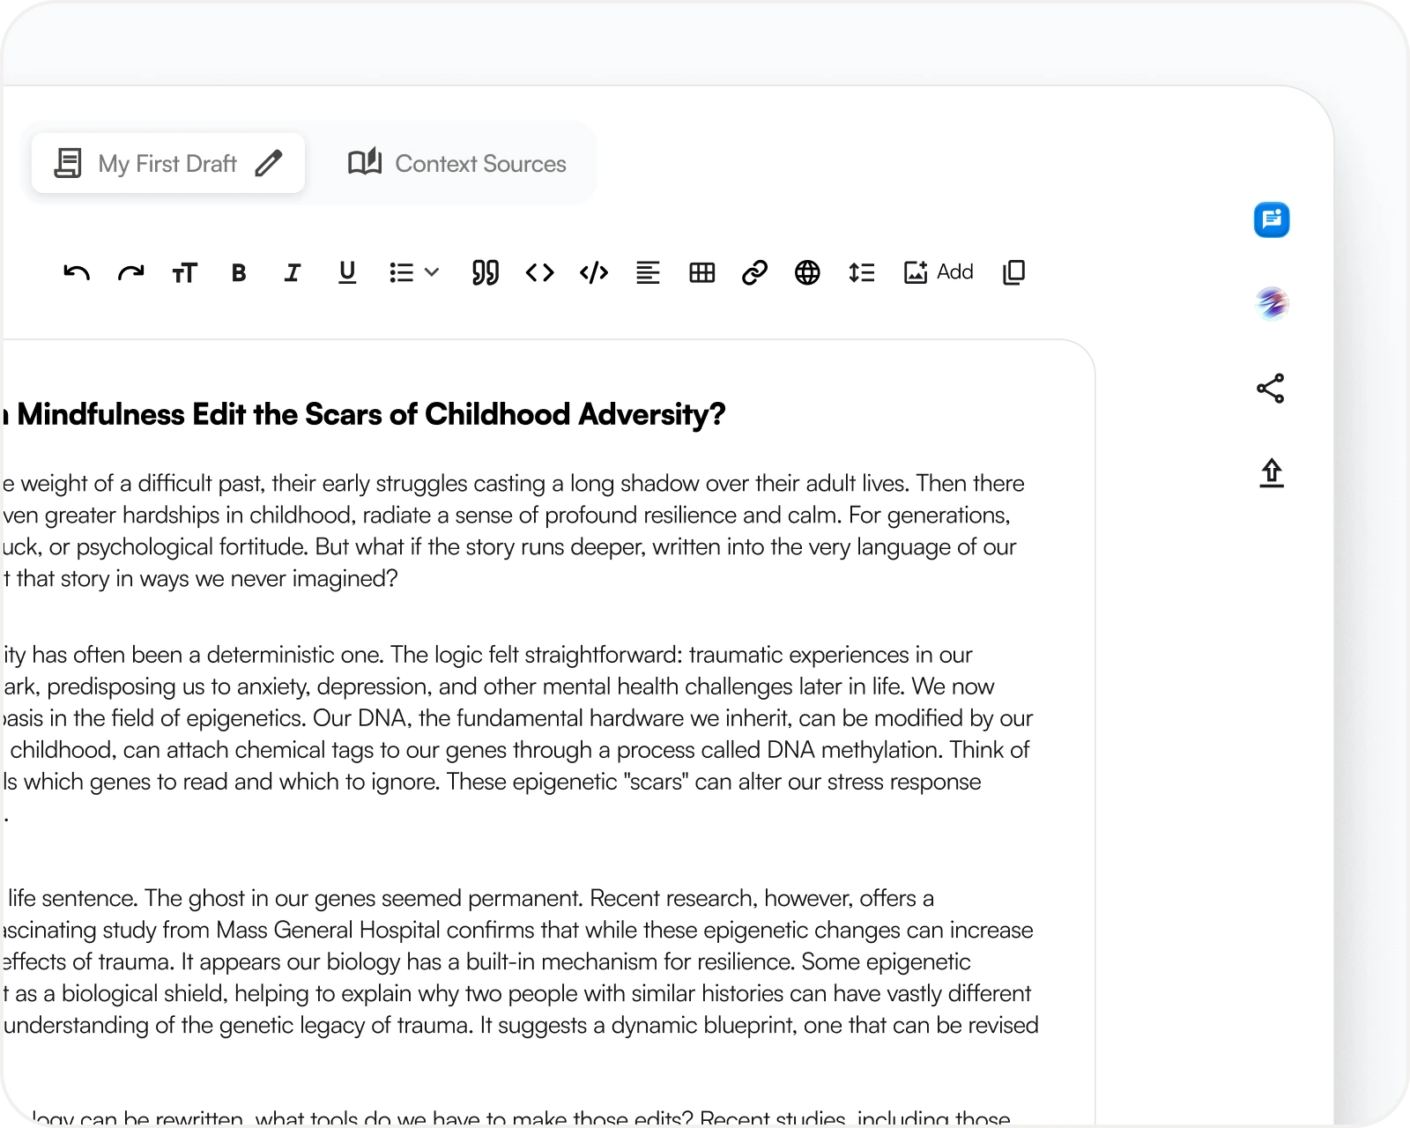Click the redo arrow in toolbar

tap(130, 273)
